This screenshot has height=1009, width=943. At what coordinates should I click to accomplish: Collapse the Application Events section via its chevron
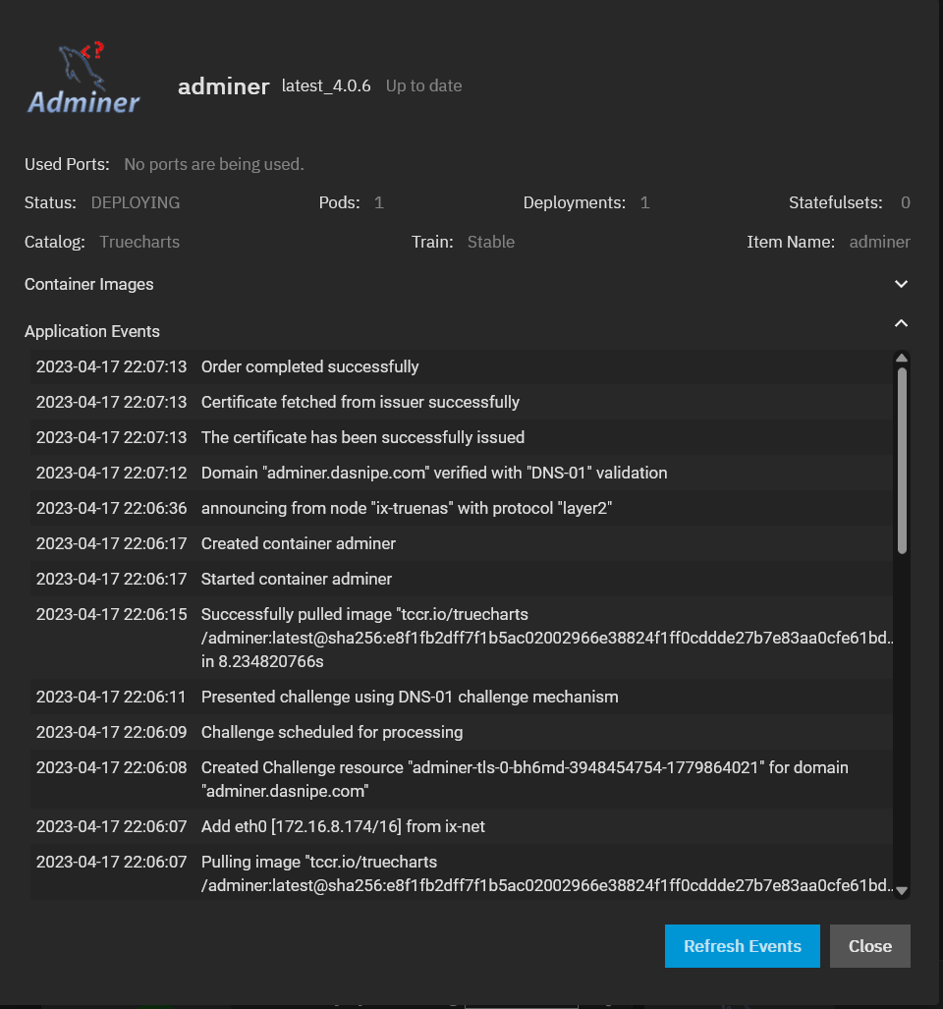[x=901, y=322]
